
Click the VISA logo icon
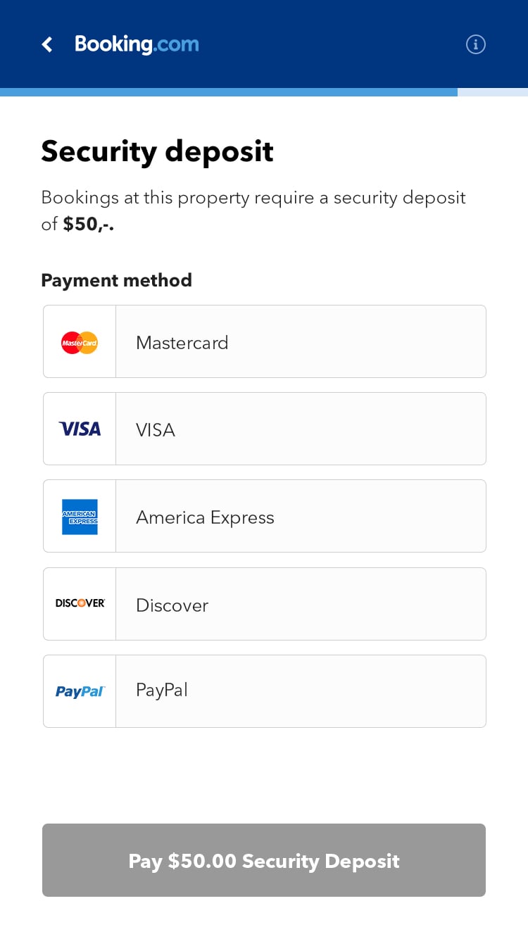point(80,429)
